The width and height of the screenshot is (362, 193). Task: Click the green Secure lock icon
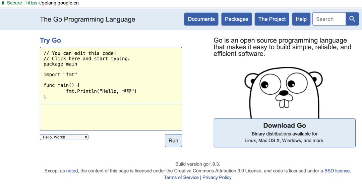3,3
